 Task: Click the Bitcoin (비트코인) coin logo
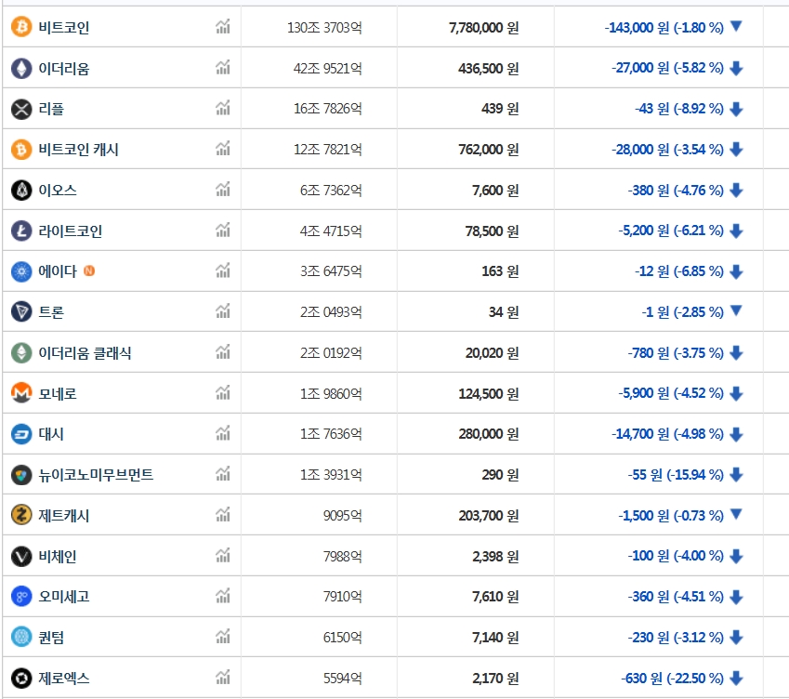(x=21, y=27)
